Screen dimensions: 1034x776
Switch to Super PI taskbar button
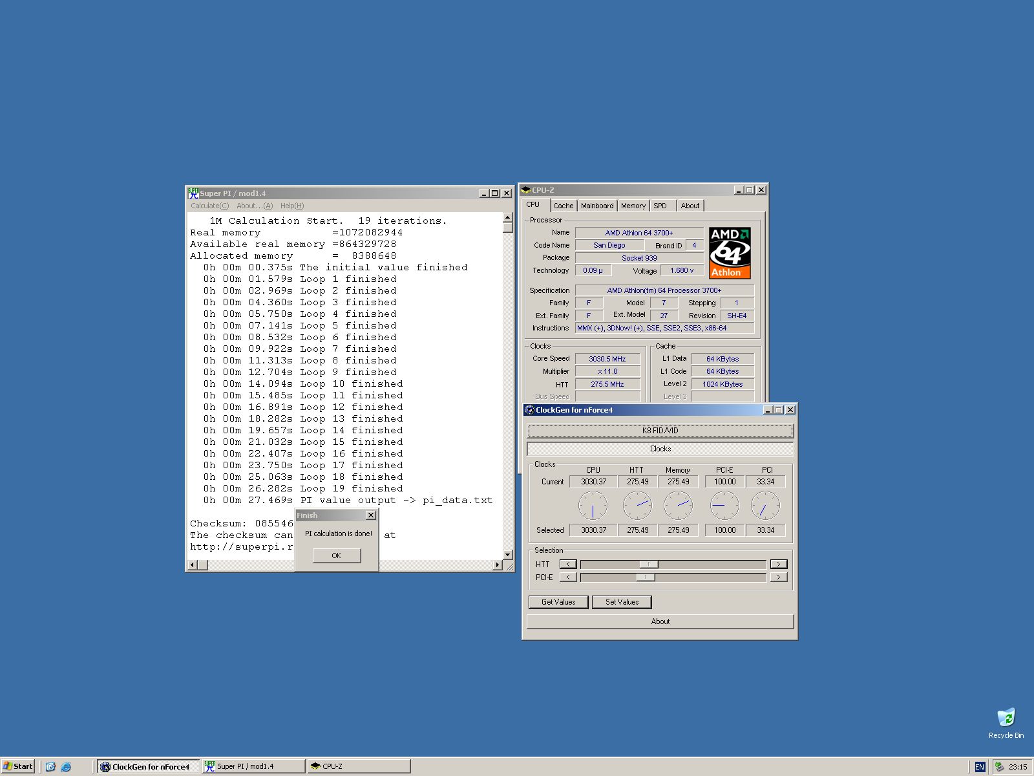point(253,766)
